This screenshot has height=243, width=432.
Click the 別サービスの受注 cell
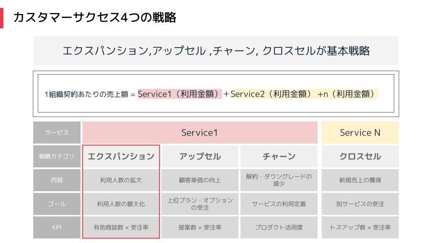click(360, 204)
